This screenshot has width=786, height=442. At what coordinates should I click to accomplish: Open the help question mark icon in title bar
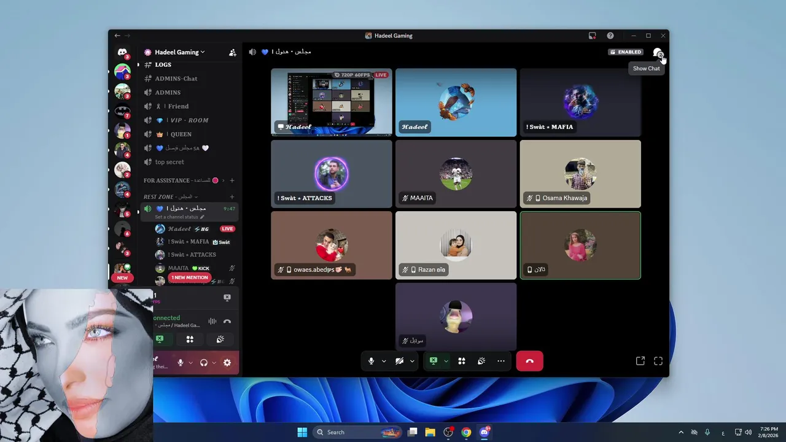[610, 36]
